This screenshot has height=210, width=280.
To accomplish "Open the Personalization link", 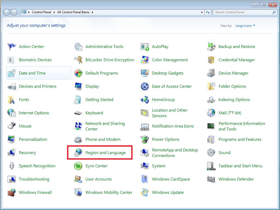I will [33, 139].
